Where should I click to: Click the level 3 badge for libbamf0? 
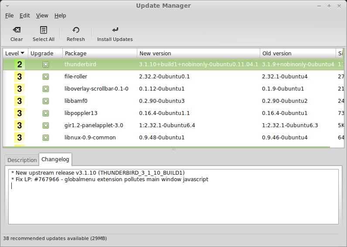click(20, 101)
